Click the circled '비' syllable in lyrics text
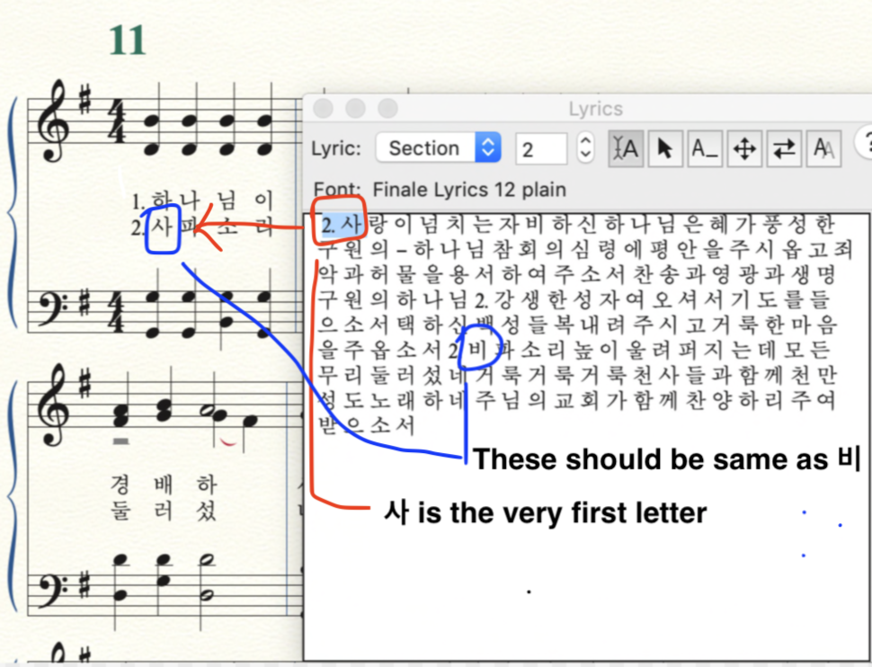Screen dimensions: 872x667 click(476, 349)
